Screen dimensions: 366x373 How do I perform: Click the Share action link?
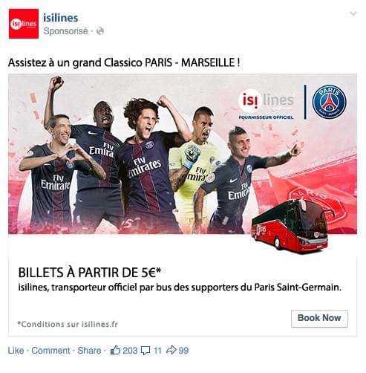[89, 351]
